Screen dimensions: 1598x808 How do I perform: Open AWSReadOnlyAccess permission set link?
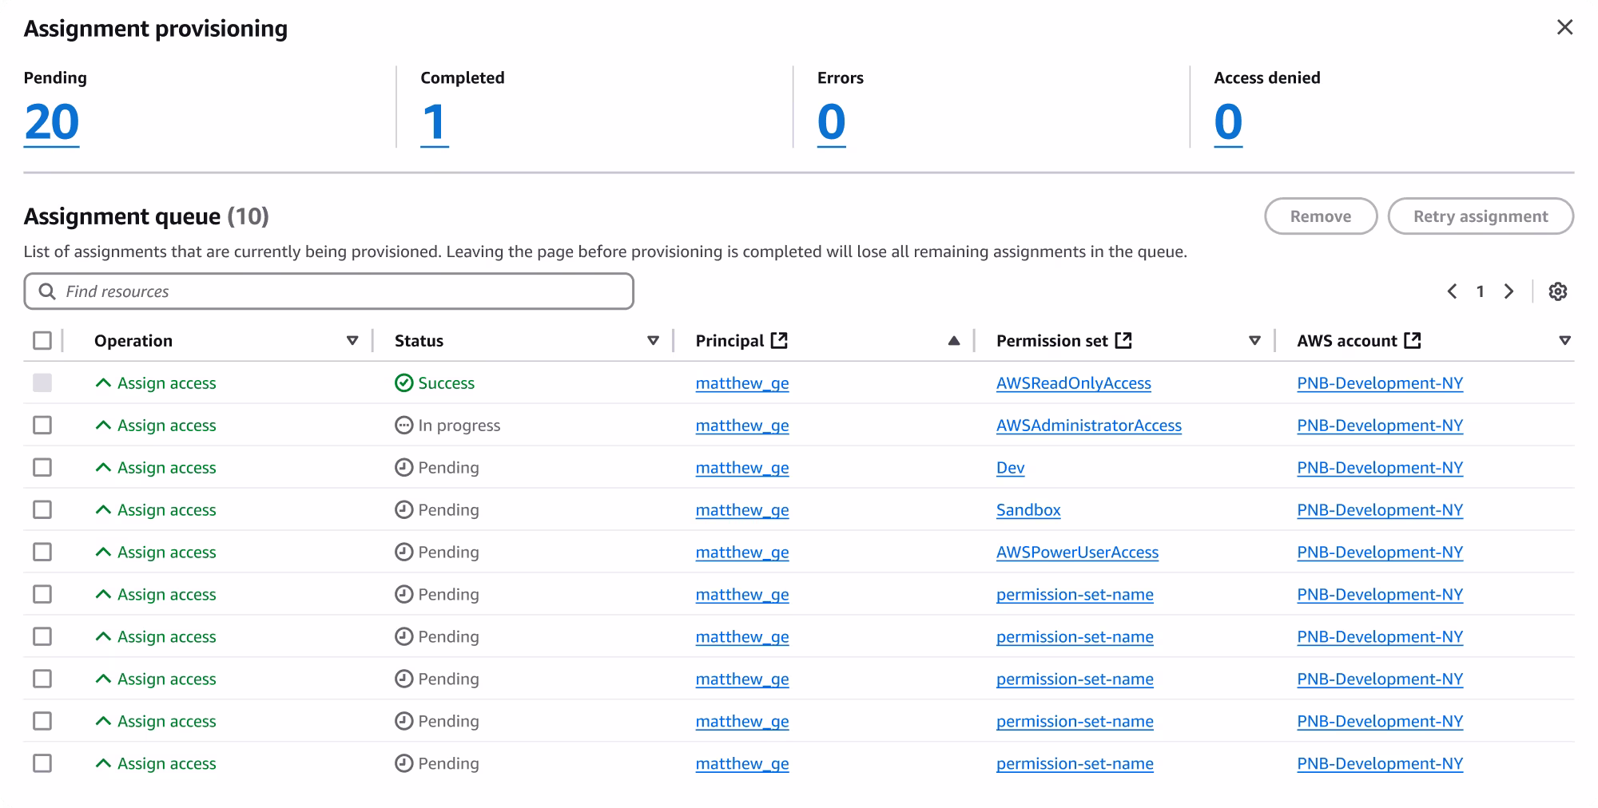tap(1073, 383)
